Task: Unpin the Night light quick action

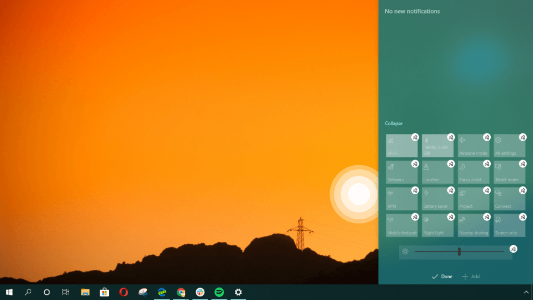Action: pyautogui.click(x=451, y=217)
